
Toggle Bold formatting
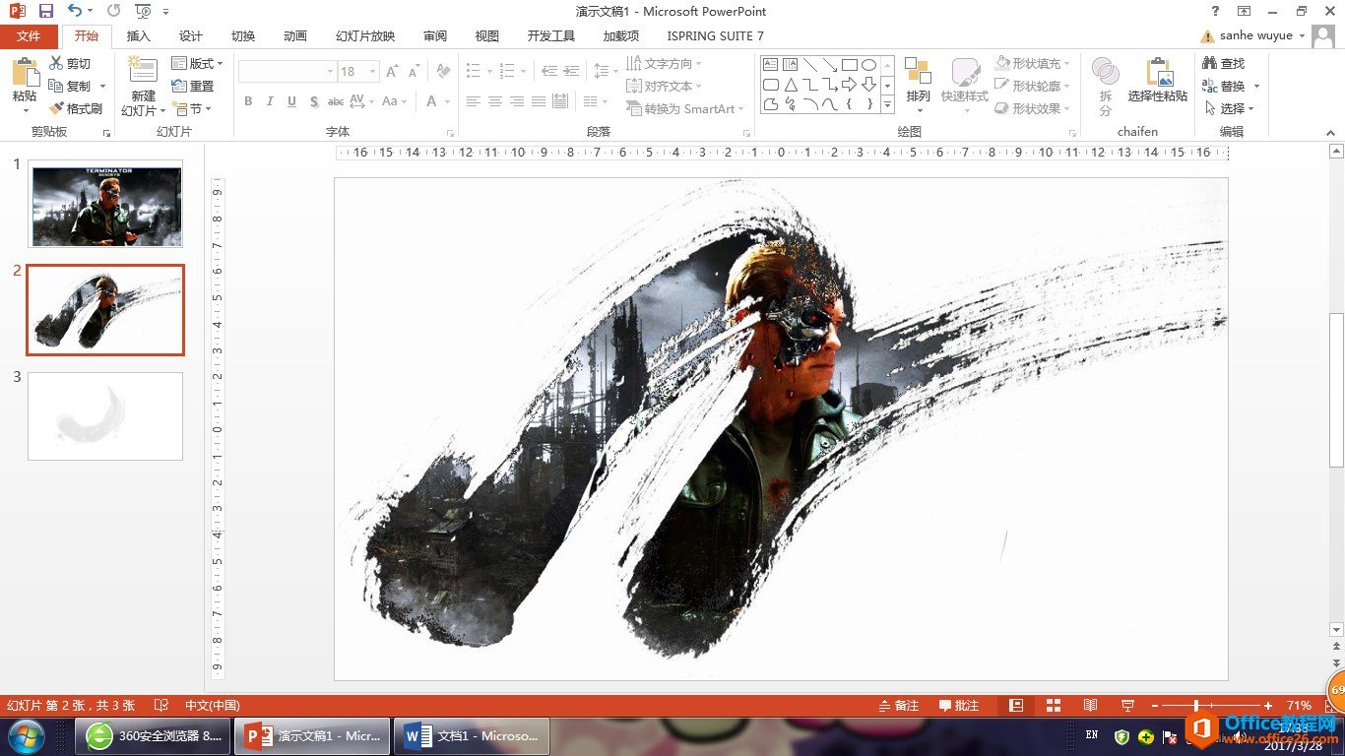tap(248, 101)
